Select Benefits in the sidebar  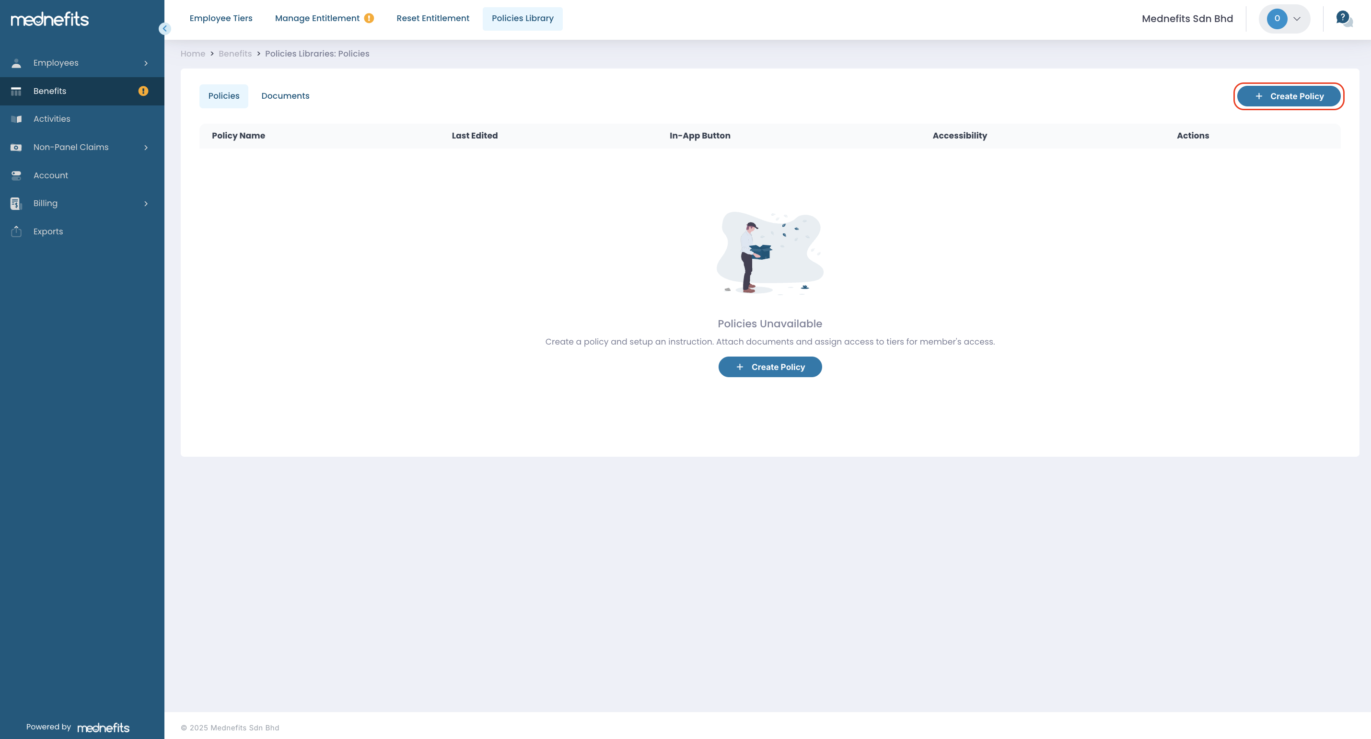coord(82,91)
